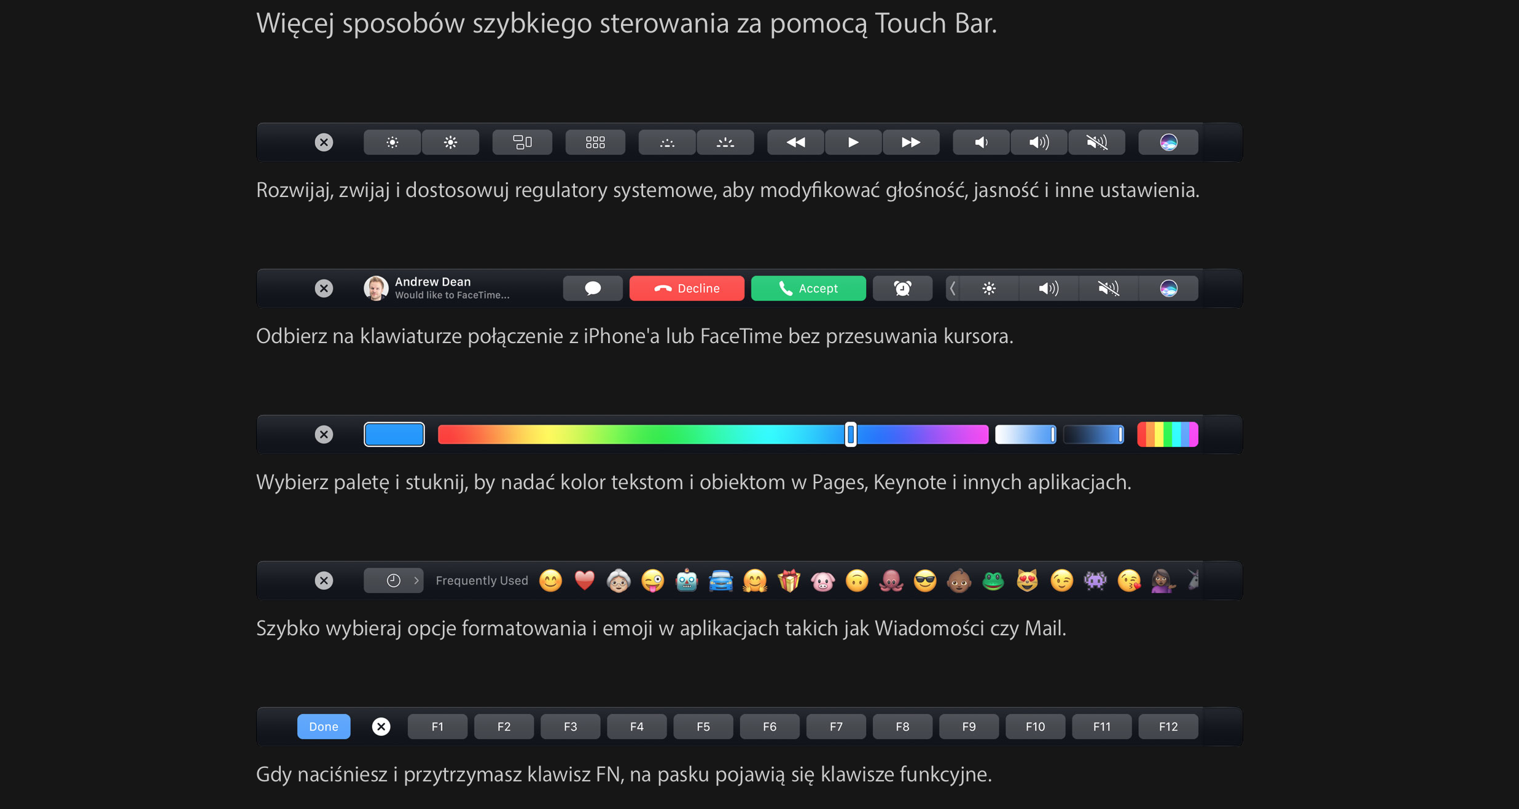Close the function keys Touch Bar

381,727
